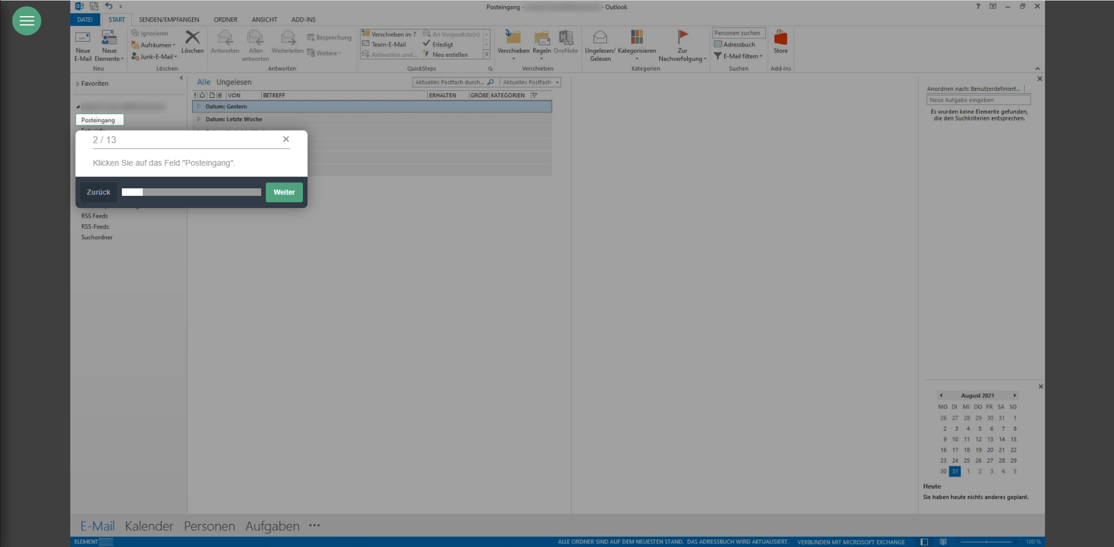Toggle the Ungelesen/Gelesen read status
This screenshot has height=547, width=1114.
(x=600, y=39)
